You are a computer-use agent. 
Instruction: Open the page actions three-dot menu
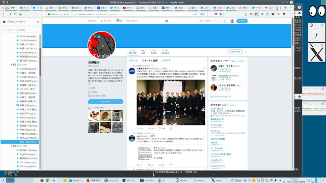pos(211,14)
